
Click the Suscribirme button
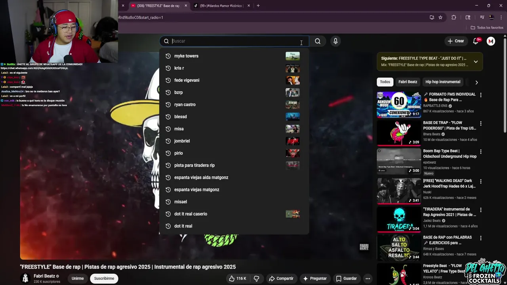104,278
